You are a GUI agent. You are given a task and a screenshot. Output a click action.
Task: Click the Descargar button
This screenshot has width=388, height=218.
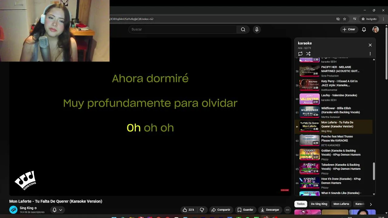(270, 210)
